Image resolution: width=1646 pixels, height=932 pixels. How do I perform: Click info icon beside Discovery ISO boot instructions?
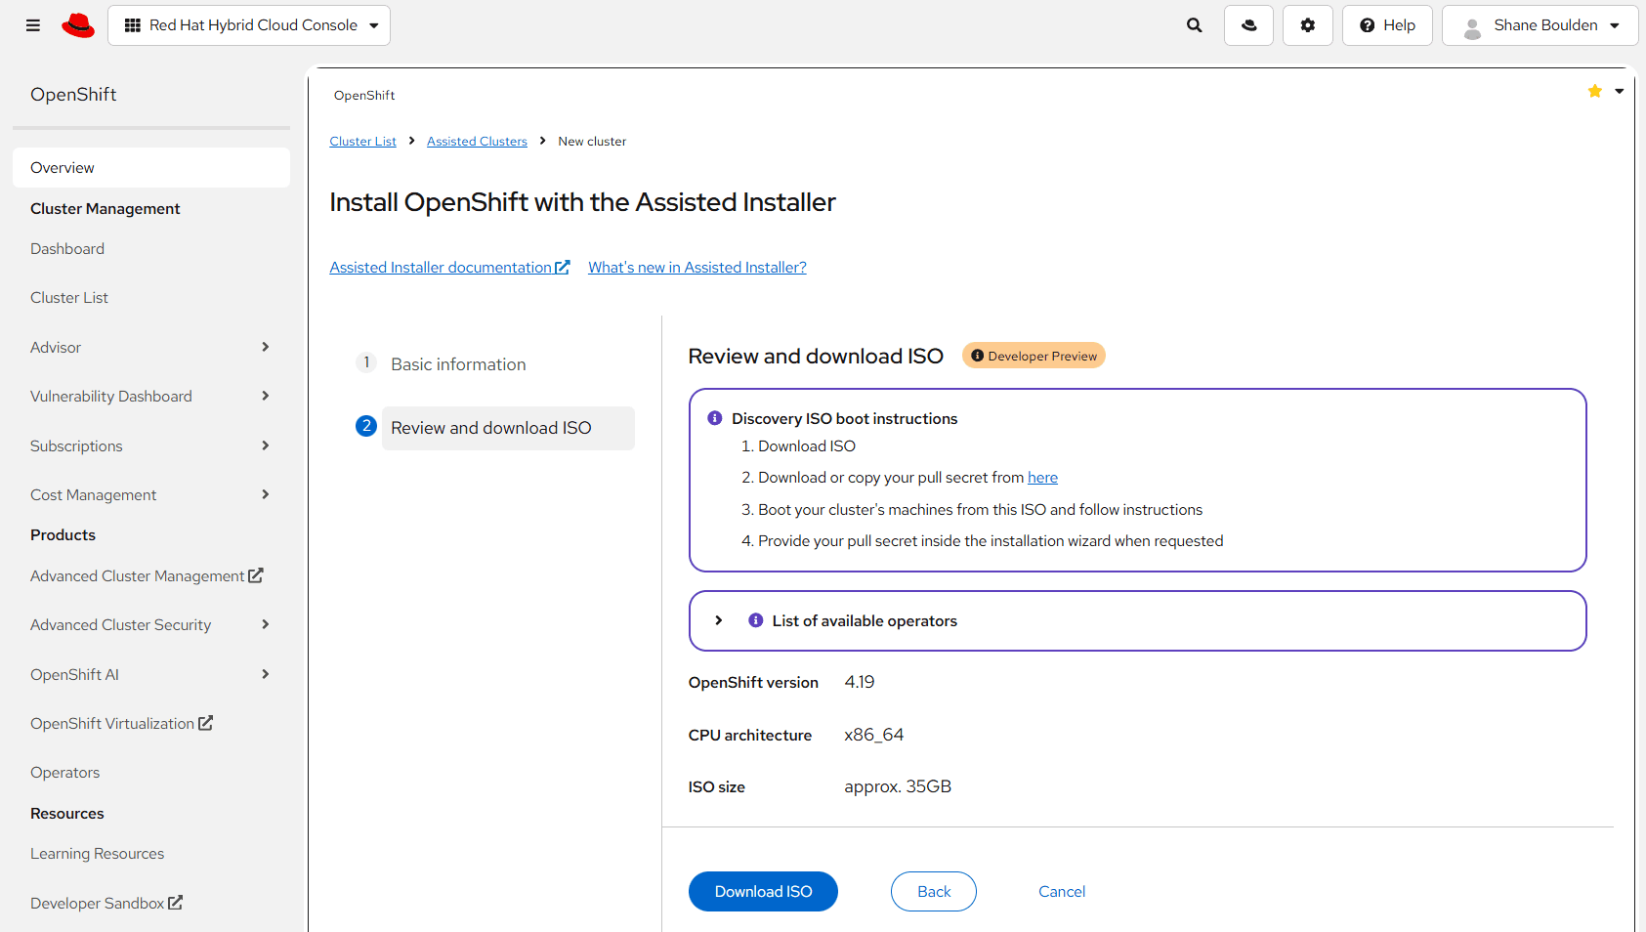tap(715, 418)
